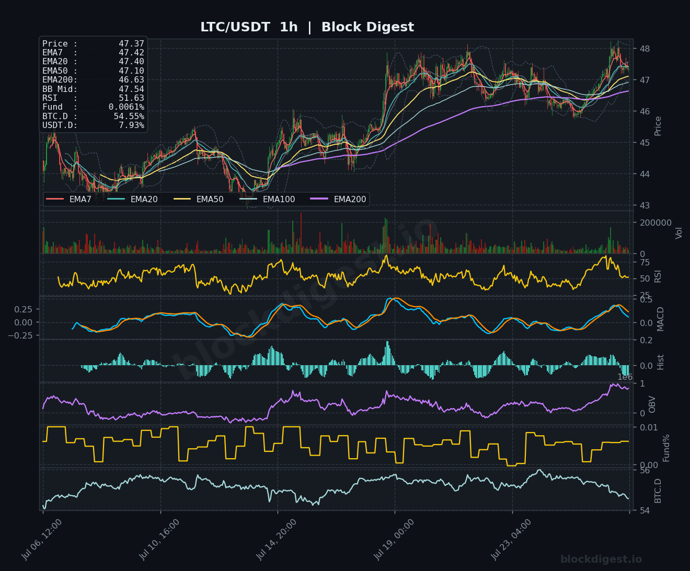Viewport: 690px width, 571px height.
Task: Click the purple EMA200 legend entry
Action: 338,199
